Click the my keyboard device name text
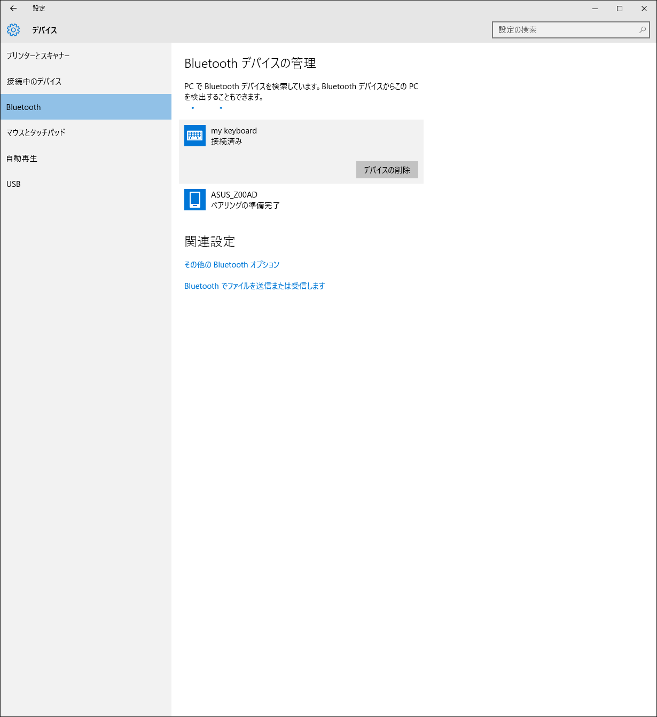The image size is (657, 717). point(234,131)
